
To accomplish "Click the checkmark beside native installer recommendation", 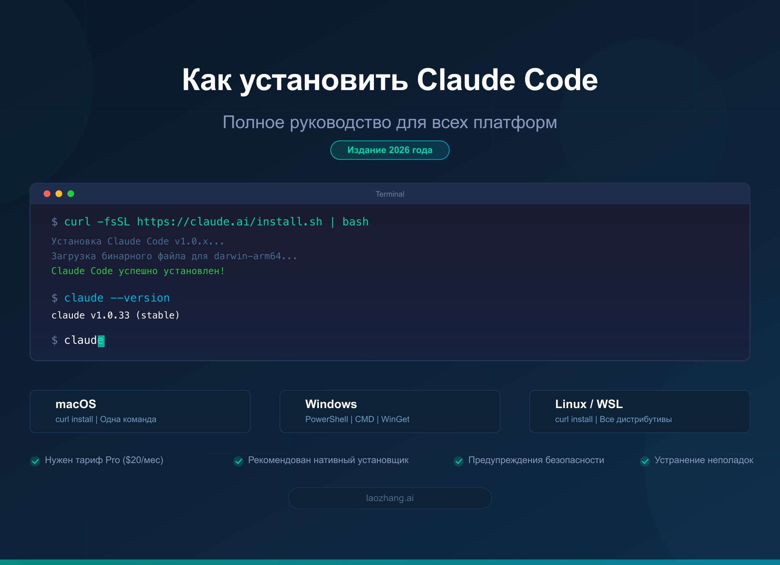I will [x=238, y=461].
